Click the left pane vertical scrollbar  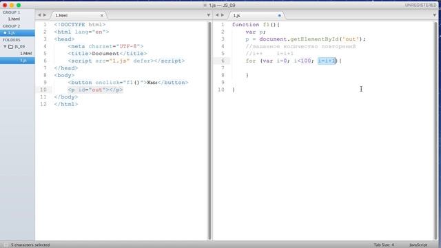209,131
